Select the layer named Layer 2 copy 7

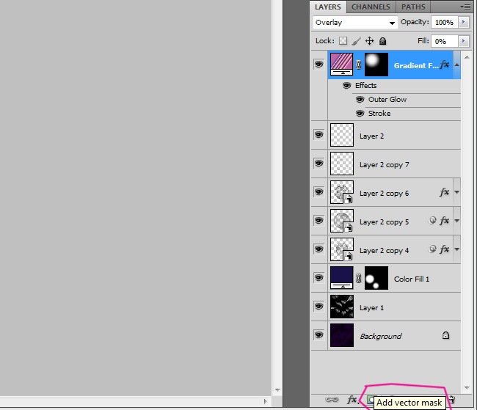coord(385,165)
